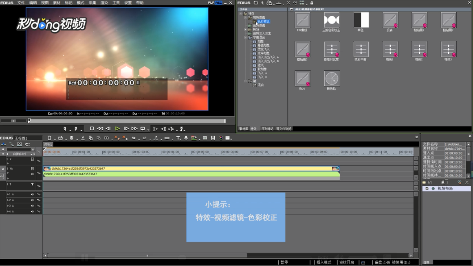This screenshot has height=266, width=473.
Task: Select the 色彩平衡 color balance effect
Action: (361, 49)
